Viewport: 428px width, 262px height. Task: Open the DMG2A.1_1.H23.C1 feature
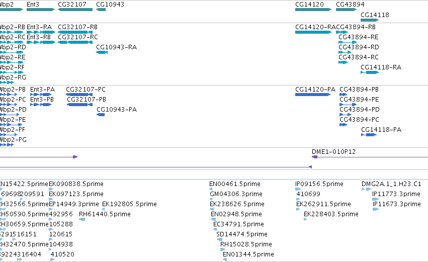point(367,189)
